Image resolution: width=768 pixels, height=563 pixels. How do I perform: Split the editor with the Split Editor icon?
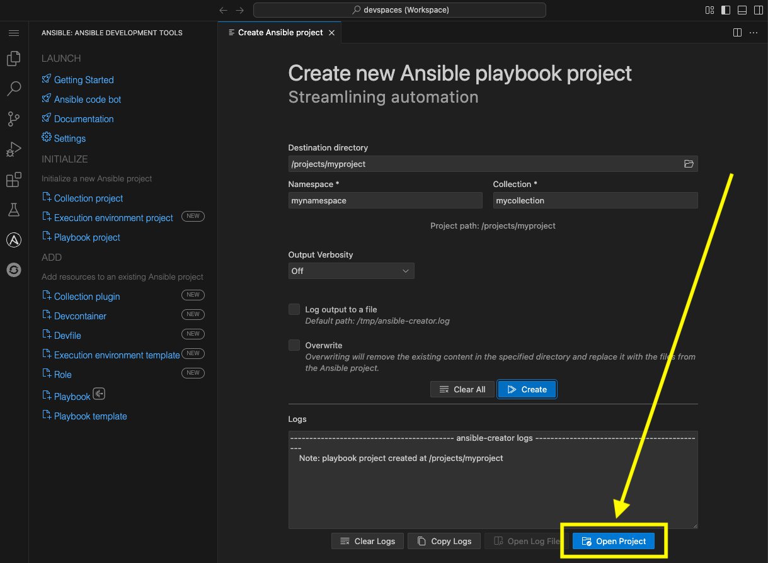[737, 32]
